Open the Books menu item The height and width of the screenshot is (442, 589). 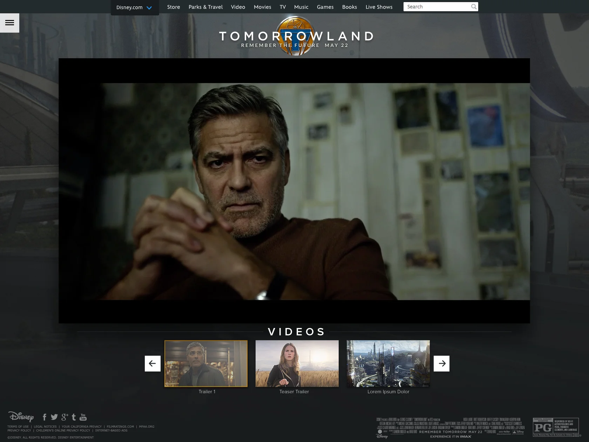pos(350,7)
